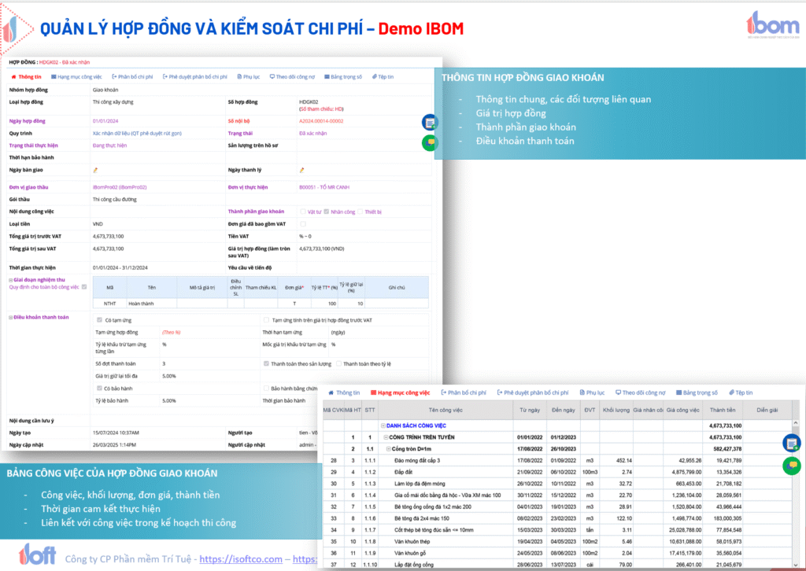Click the blue floating icon beside Số nội bộ

(x=429, y=122)
